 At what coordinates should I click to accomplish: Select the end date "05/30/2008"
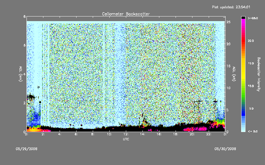click(225, 149)
